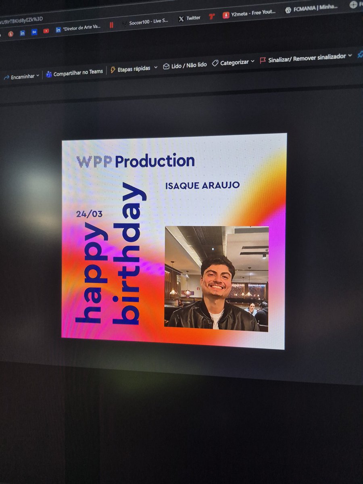Click the 24/03 date text
This screenshot has height=484, width=363.
(x=89, y=214)
